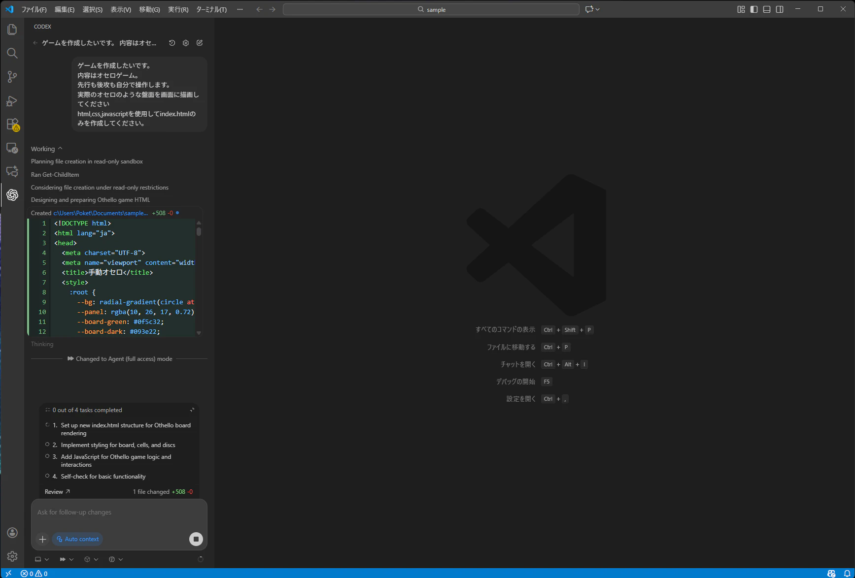Select task 'Set up new index.html structure'
Image resolution: width=855 pixels, height=578 pixels.
click(126, 429)
